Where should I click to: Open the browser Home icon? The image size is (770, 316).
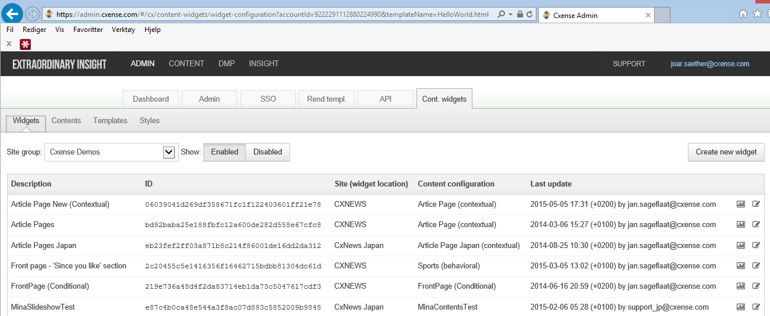click(743, 14)
